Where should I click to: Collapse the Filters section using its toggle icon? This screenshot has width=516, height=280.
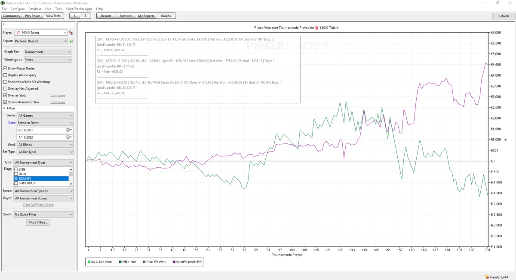[x=4, y=109]
